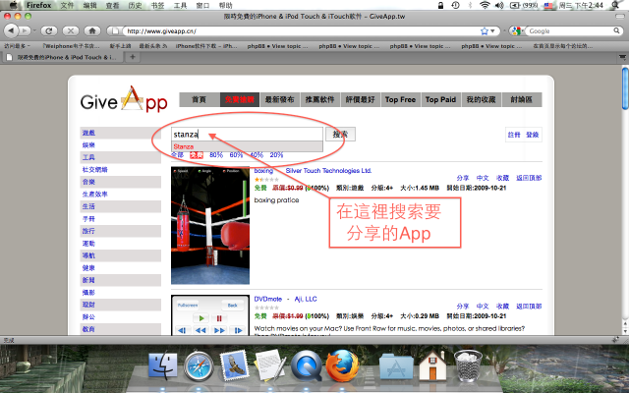Click in the stanza search input field

247,135
